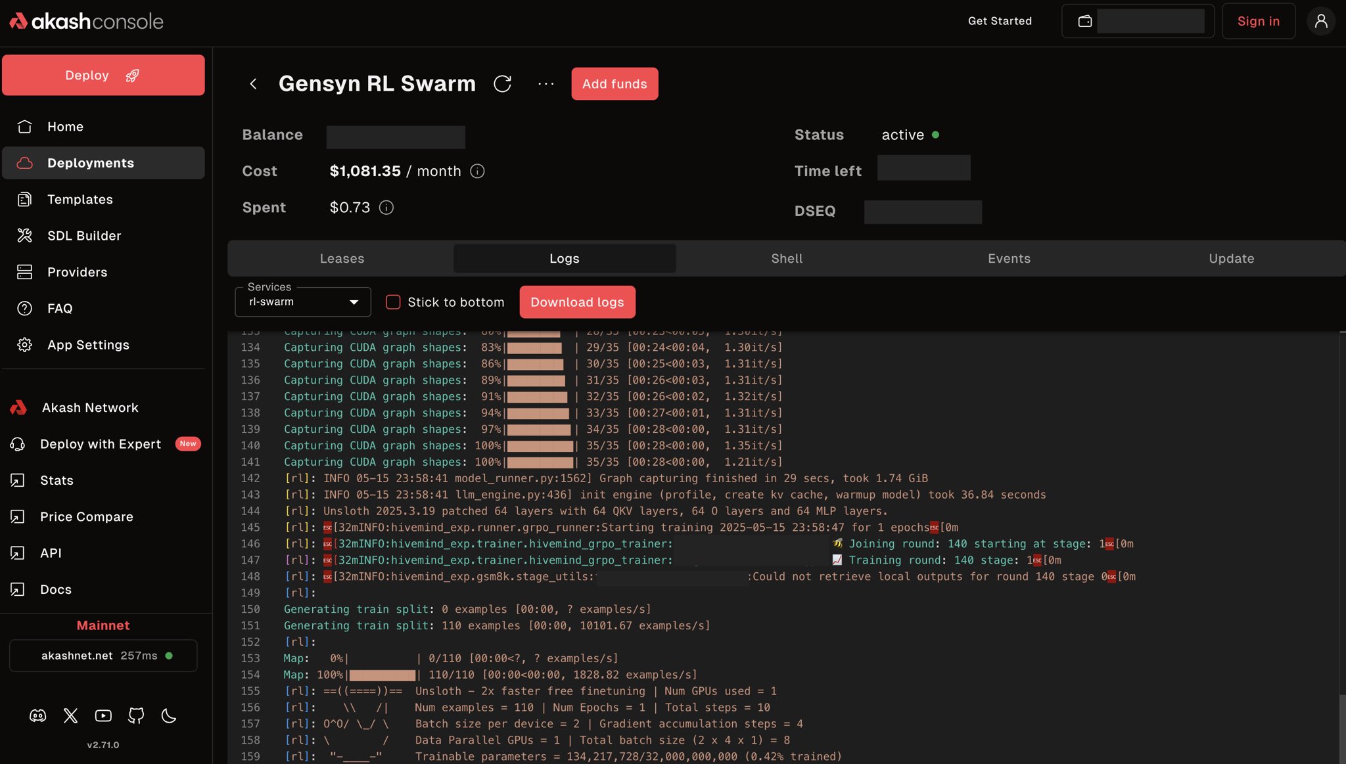Image resolution: width=1346 pixels, height=764 pixels.
Task: Click the Providers server icon
Action: [24, 272]
